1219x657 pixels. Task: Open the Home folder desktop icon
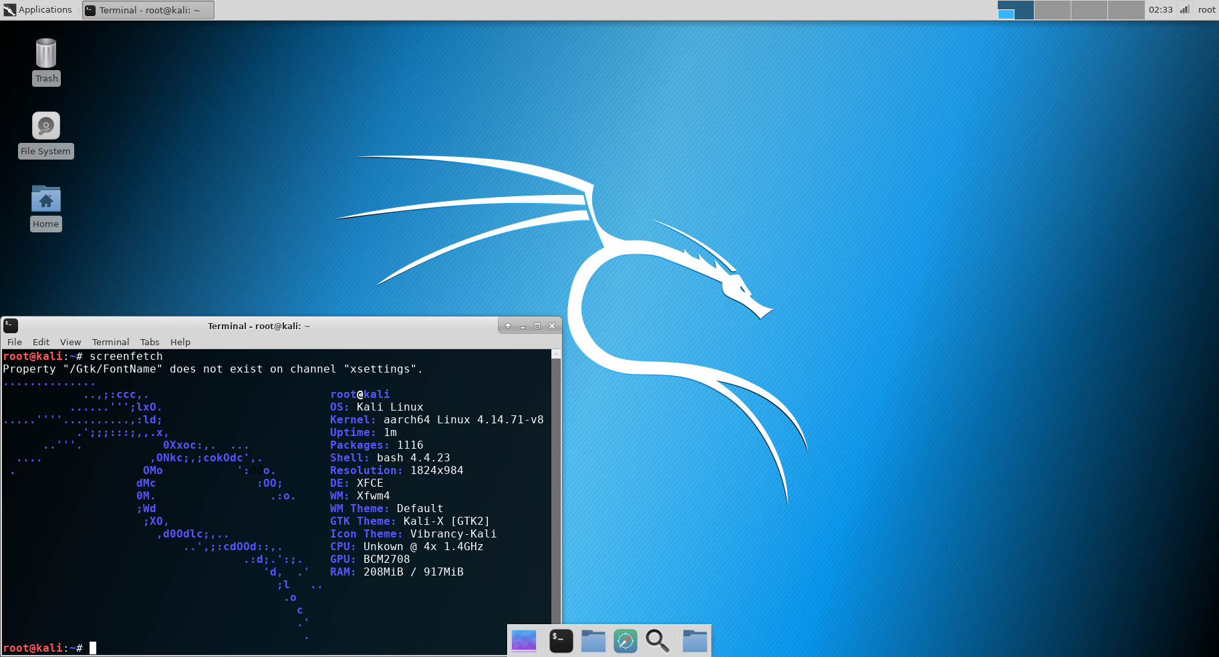[x=46, y=208]
